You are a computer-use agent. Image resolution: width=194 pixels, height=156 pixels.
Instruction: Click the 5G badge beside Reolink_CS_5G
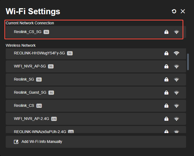pos(46,32)
